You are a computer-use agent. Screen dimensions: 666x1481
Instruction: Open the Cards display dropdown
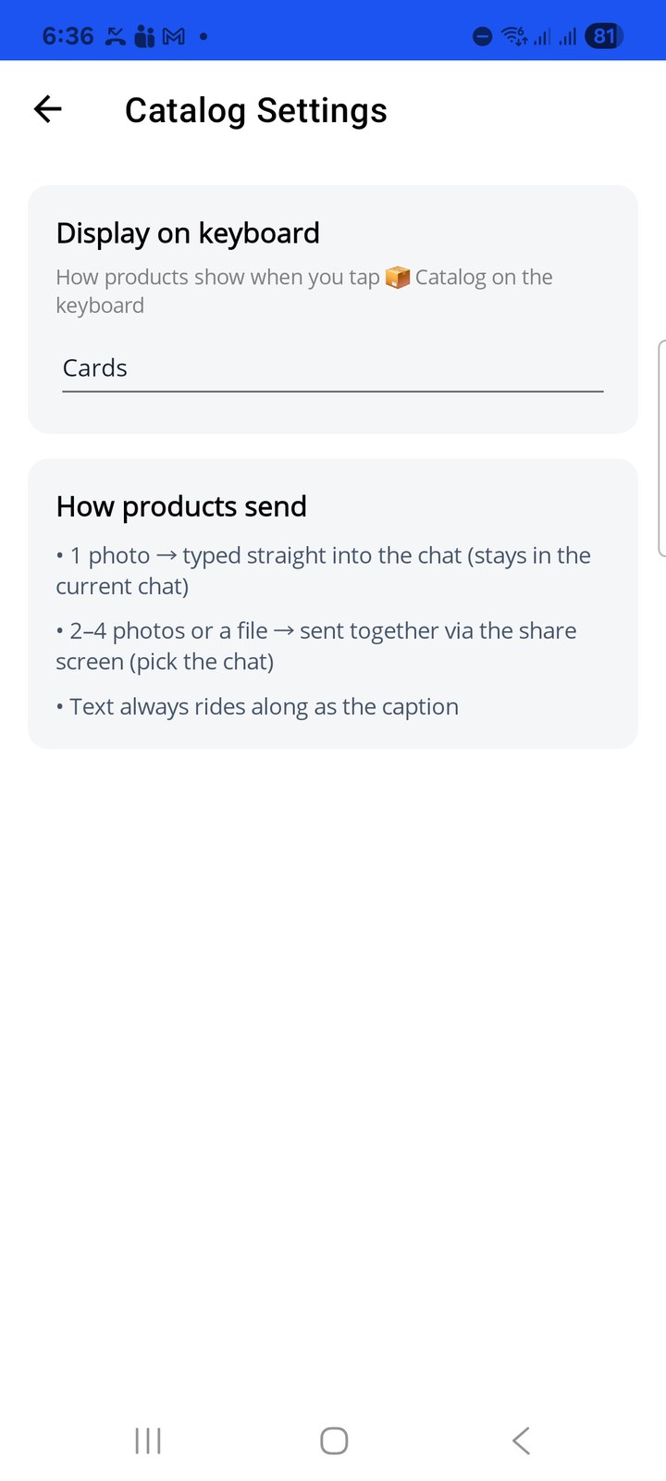333,368
